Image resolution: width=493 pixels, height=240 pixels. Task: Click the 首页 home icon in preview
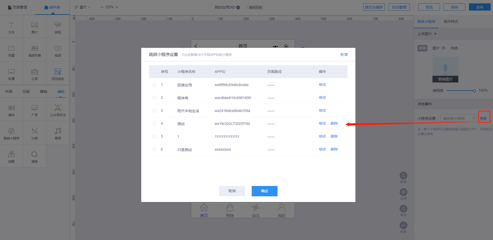[x=204, y=207]
